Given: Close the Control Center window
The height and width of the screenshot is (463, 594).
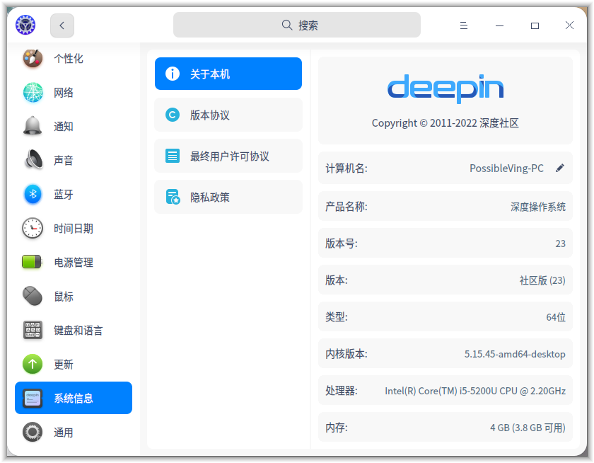Looking at the screenshot, I should click(x=569, y=25).
